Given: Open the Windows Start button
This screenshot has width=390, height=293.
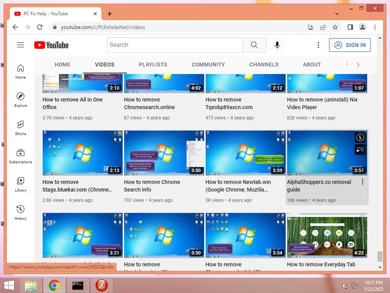Looking at the screenshot, I should pyautogui.click(x=9, y=285).
